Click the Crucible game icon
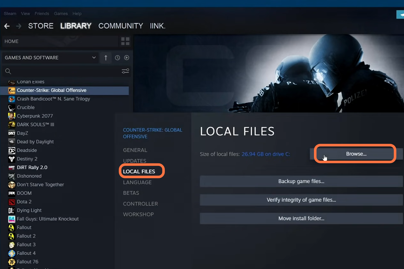 coord(12,108)
